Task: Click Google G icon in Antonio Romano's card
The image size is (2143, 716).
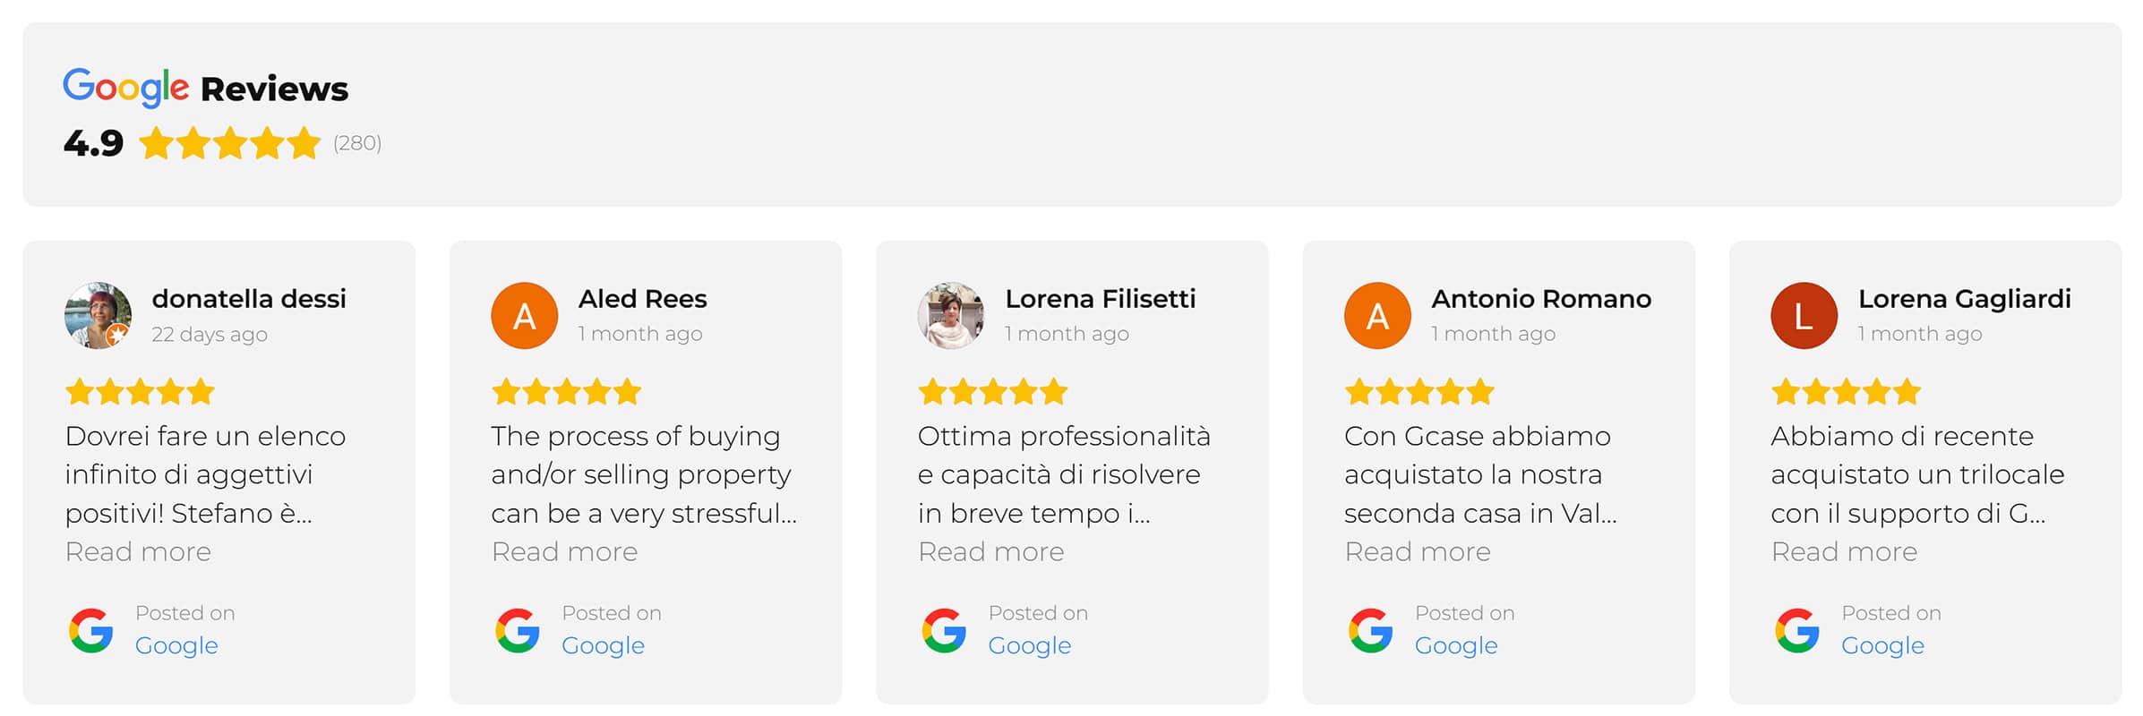Action: click(1370, 630)
